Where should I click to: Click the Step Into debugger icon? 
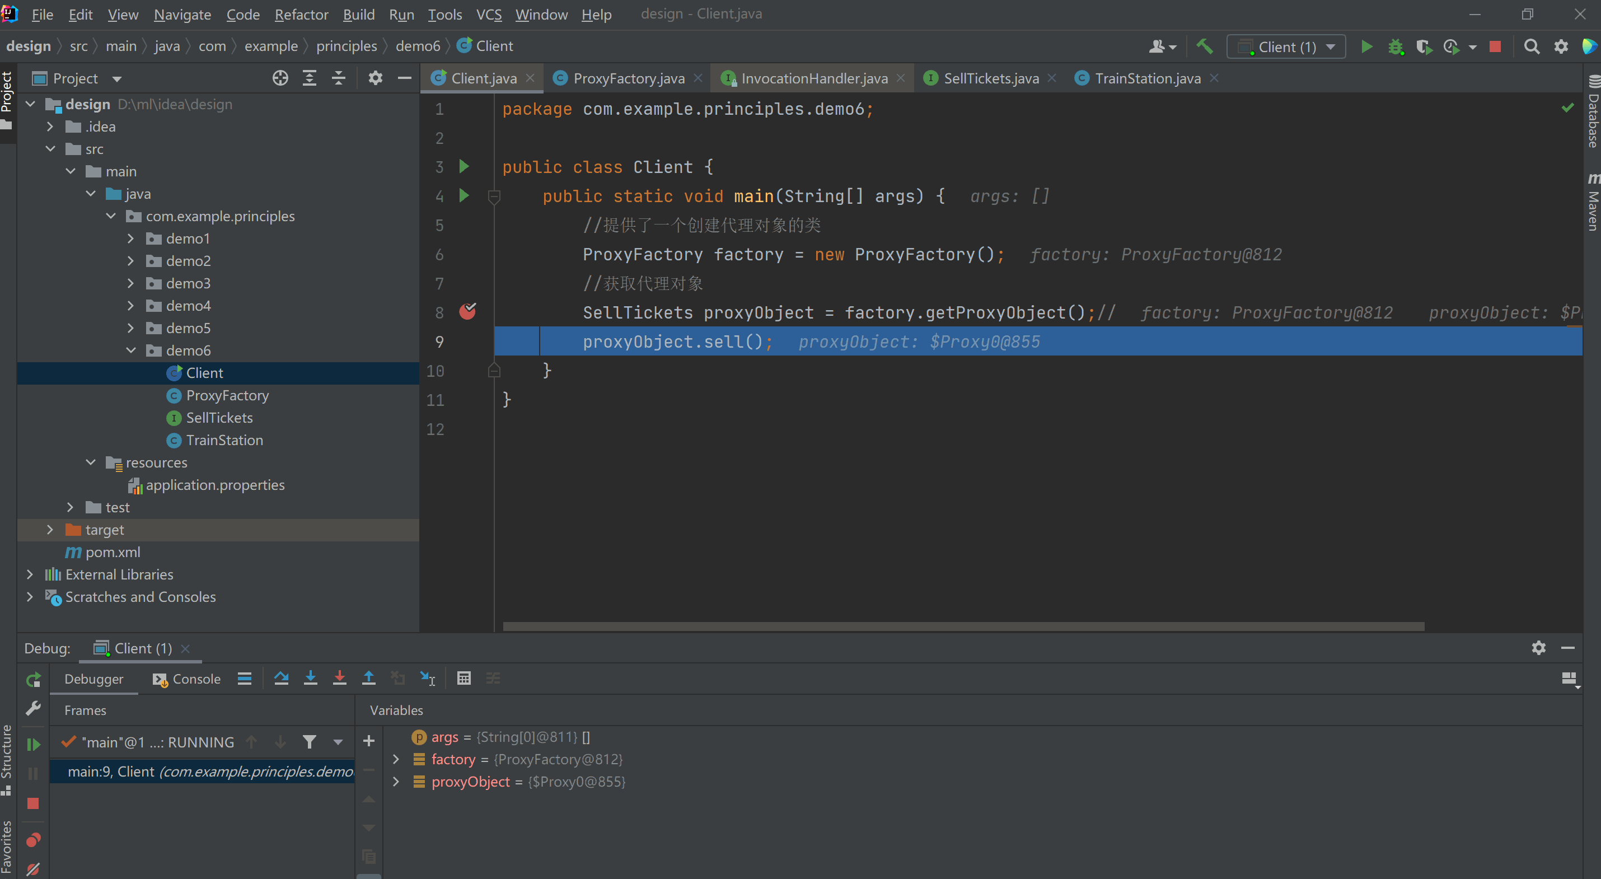[310, 678]
